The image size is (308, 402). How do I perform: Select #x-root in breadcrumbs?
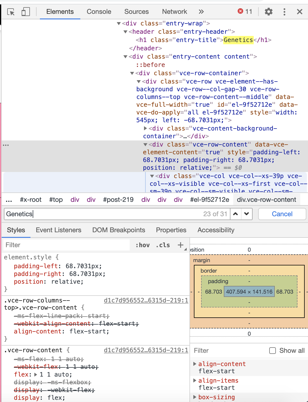(x=31, y=200)
